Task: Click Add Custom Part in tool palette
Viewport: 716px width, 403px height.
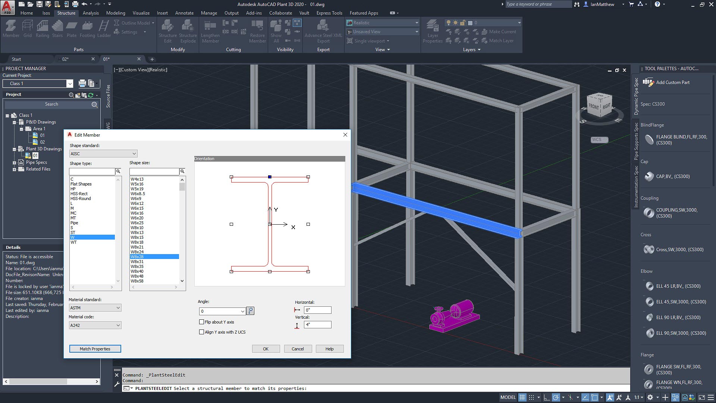Action: [672, 82]
